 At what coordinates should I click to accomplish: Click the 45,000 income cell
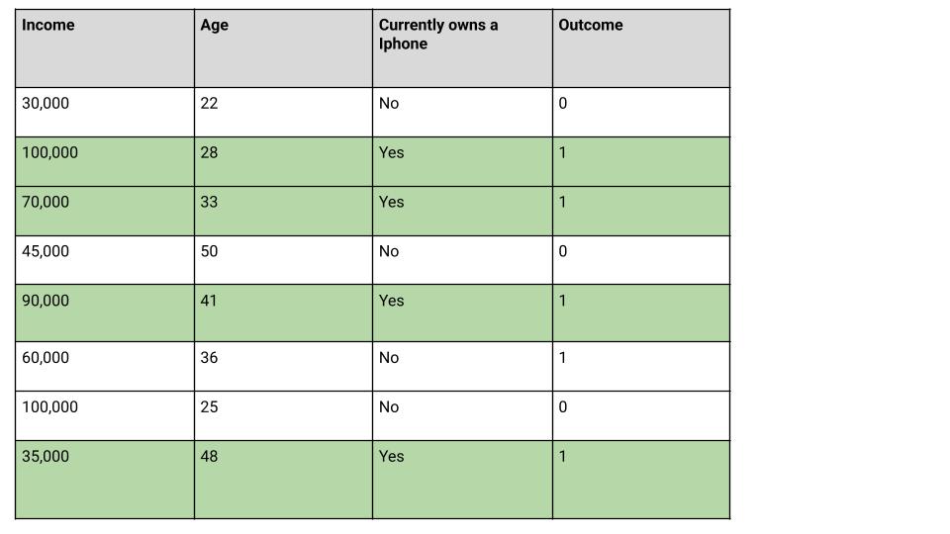click(105, 260)
